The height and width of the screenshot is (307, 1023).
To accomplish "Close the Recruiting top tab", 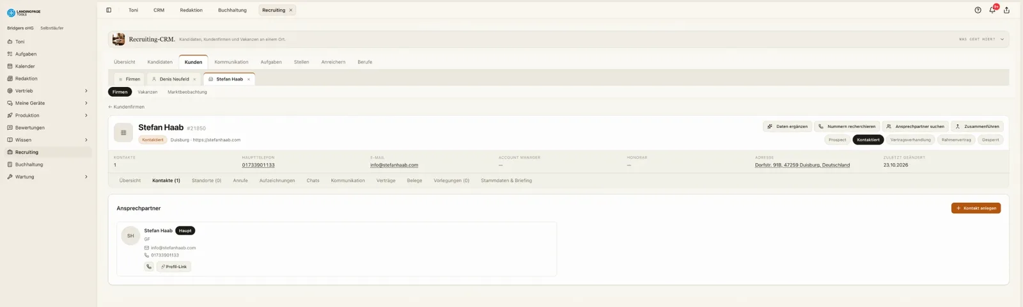I will point(291,10).
